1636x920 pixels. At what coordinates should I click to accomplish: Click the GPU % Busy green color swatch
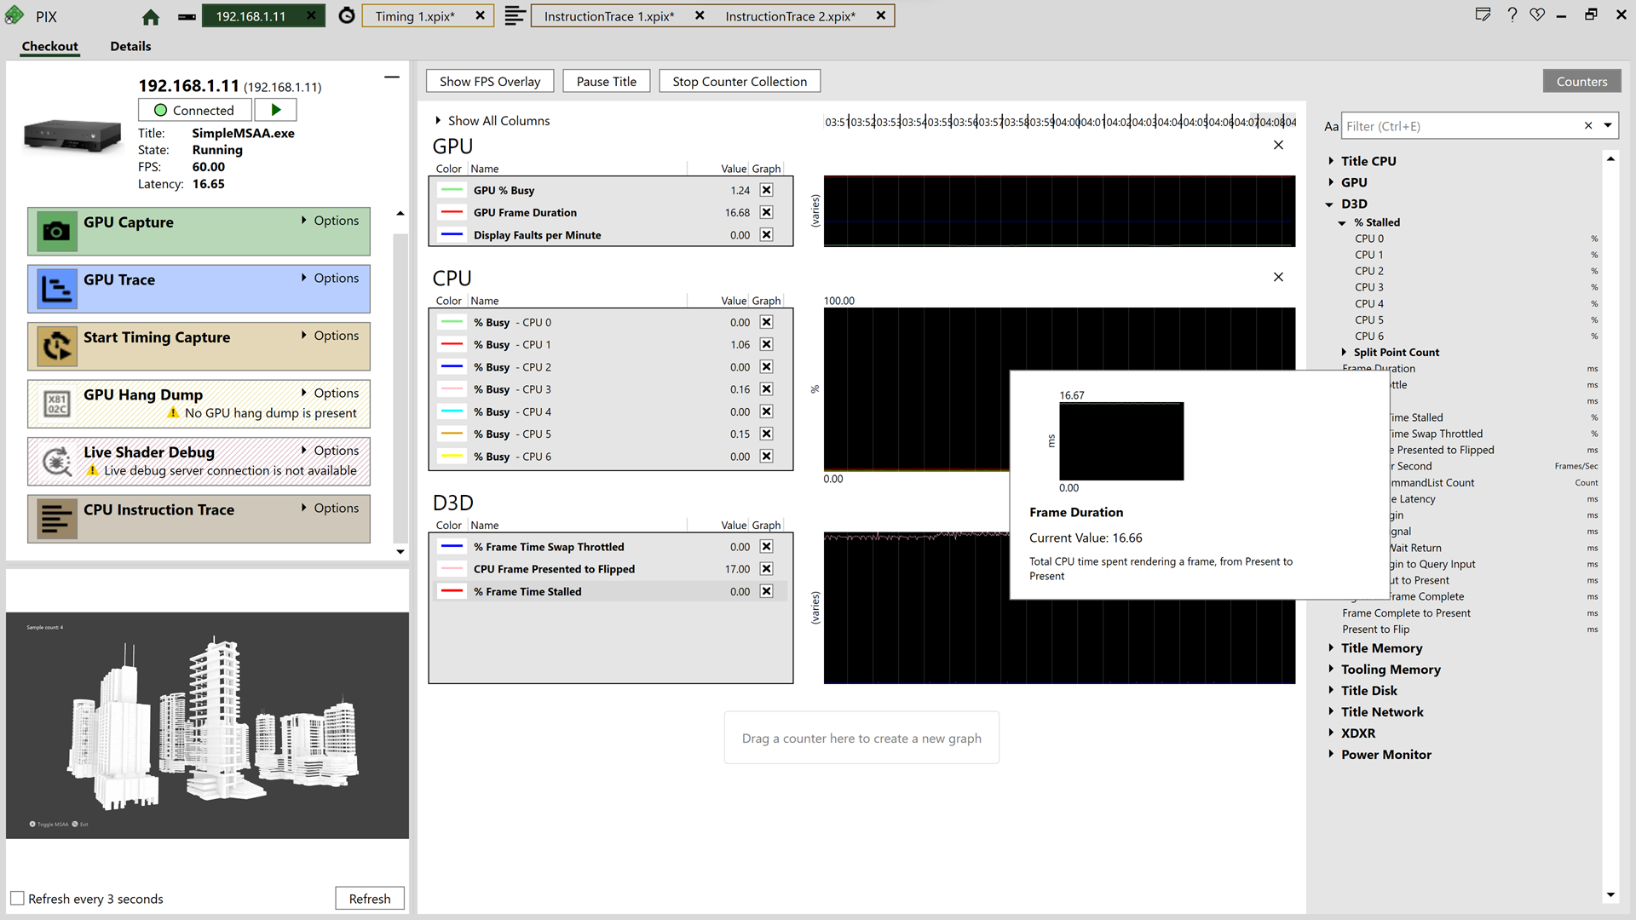click(452, 190)
